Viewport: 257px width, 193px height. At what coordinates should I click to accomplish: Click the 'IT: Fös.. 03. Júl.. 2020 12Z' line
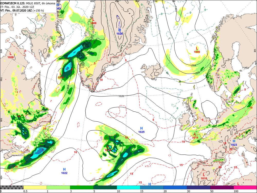(x=17, y=7)
